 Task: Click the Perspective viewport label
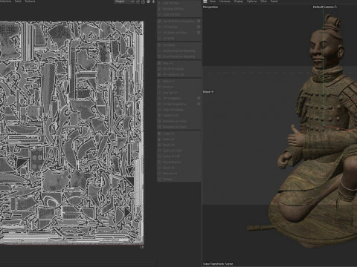click(210, 7)
